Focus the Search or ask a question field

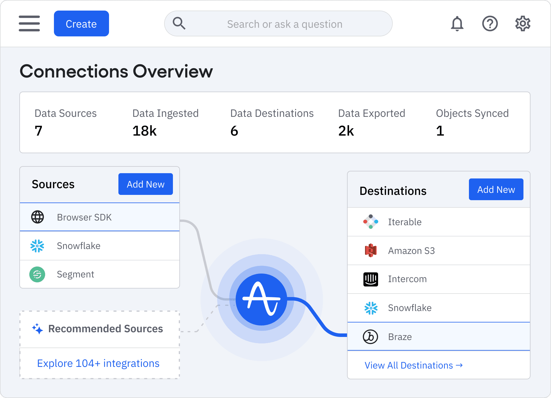[284, 24]
